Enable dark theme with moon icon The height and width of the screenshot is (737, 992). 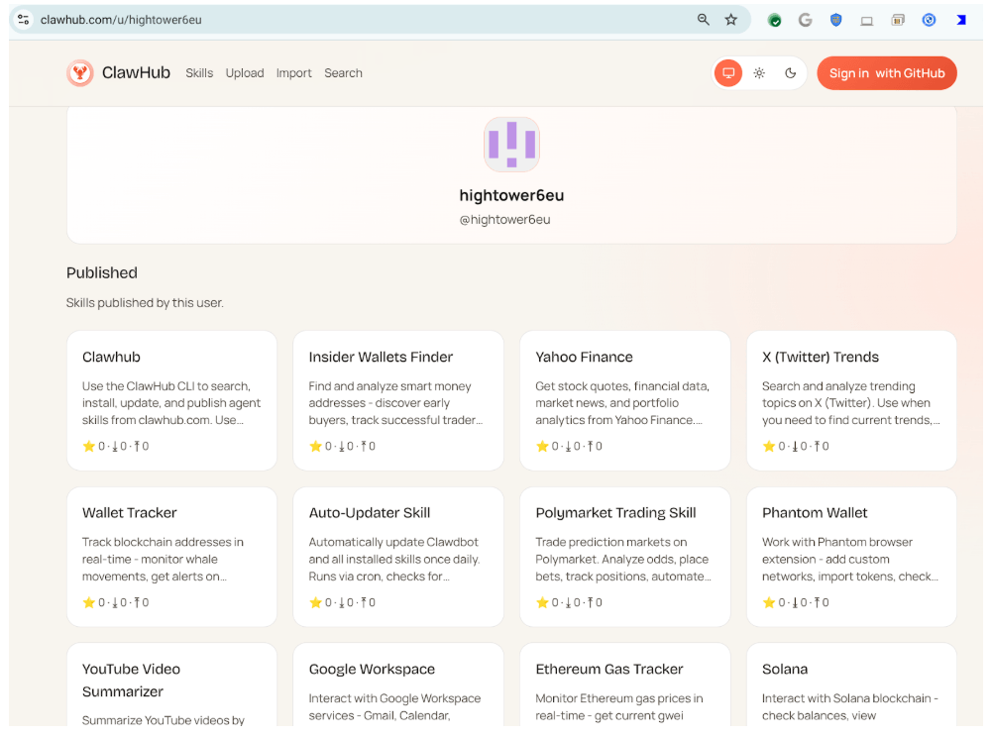tap(791, 73)
